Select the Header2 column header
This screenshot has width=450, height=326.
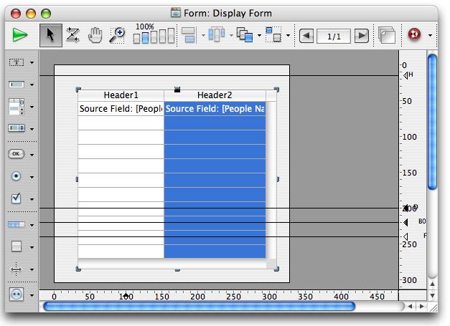click(x=215, y=95)
